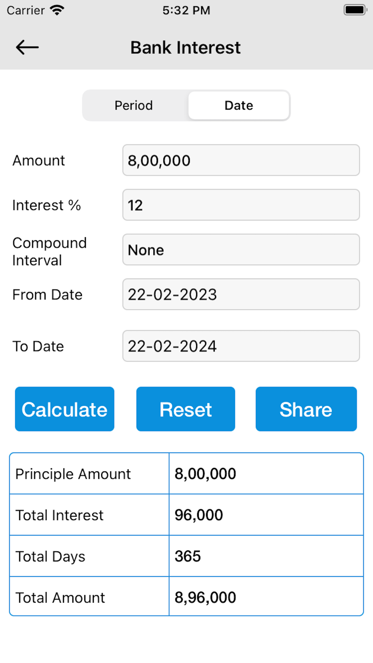The height and width of the screenshot is (663, 373).
Task: Select the Date segment
Action: 239,106
